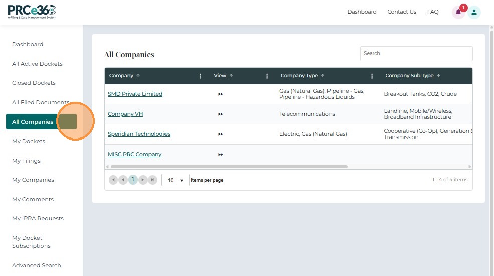
Task: Open FAQ in top navigation
Action: (x=433, y=12)
